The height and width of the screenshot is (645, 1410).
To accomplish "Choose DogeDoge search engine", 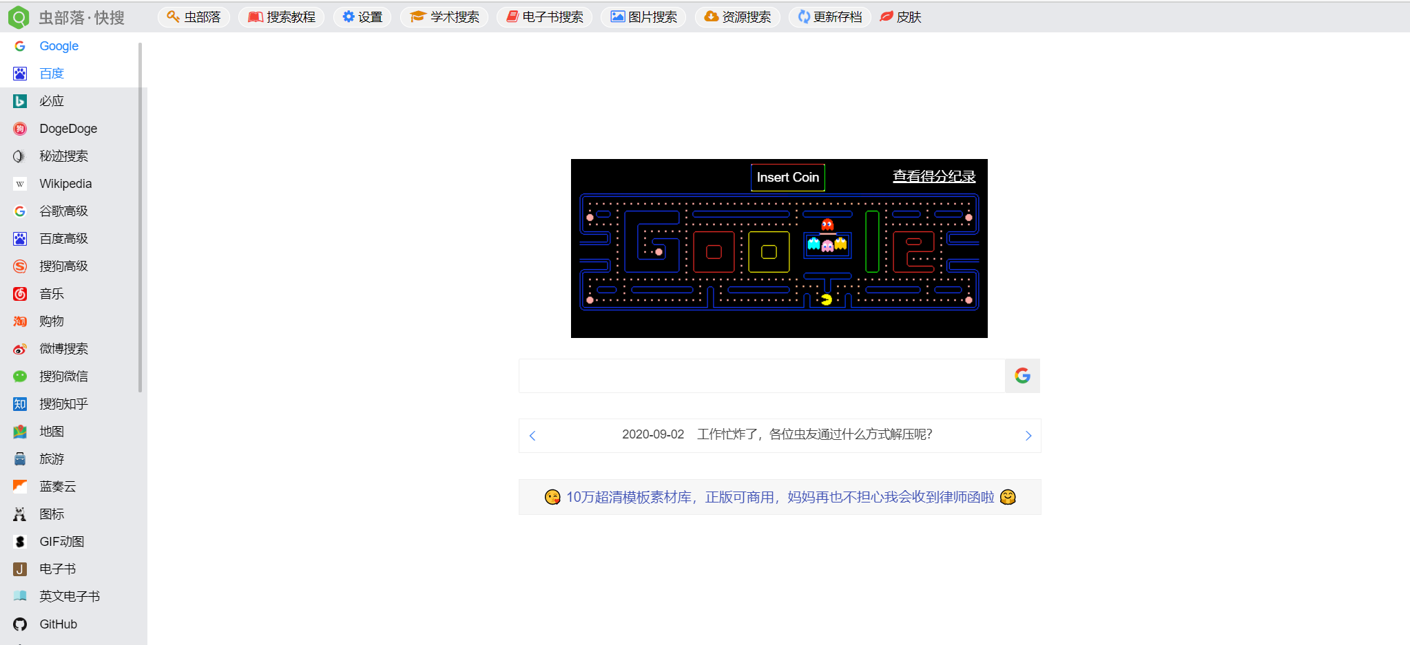I will 69,129.
